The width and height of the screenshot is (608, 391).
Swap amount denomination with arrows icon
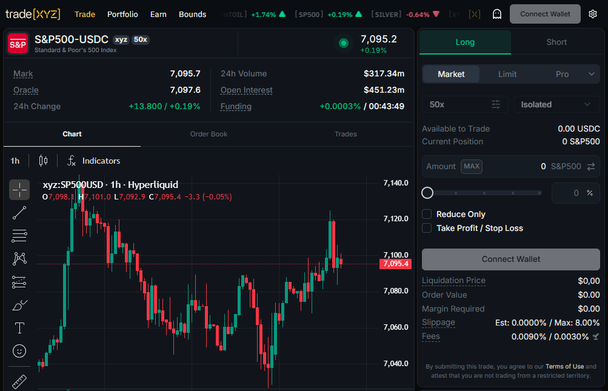point(591,167)
